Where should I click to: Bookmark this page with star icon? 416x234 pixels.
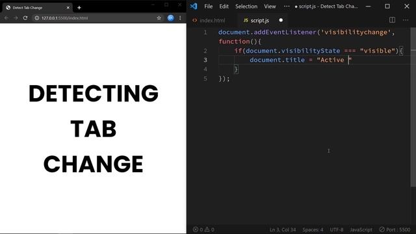(x=159, y=18)
